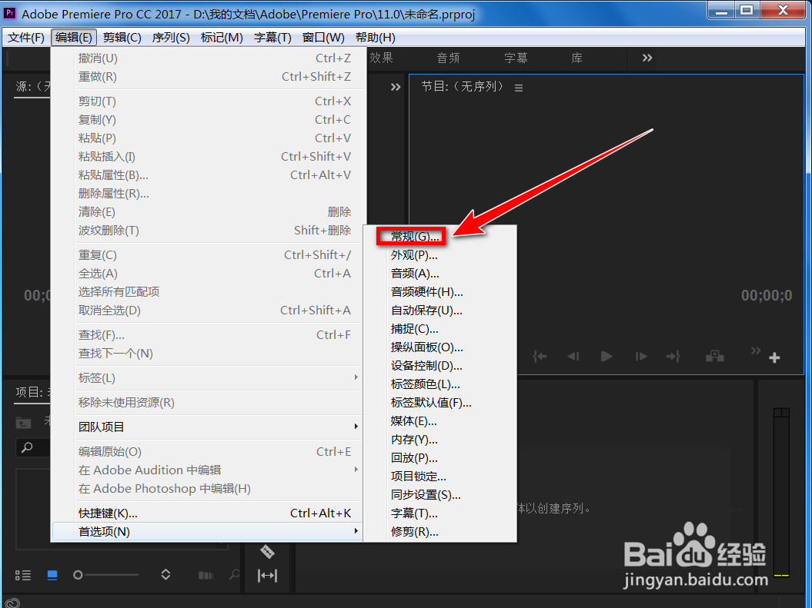812x608 pixels.
Task: Open the 剪辑(C) menu
Action: (122, 38)
